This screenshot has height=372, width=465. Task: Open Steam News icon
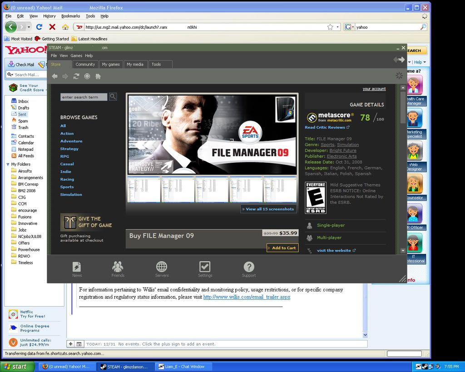(77, 267)
